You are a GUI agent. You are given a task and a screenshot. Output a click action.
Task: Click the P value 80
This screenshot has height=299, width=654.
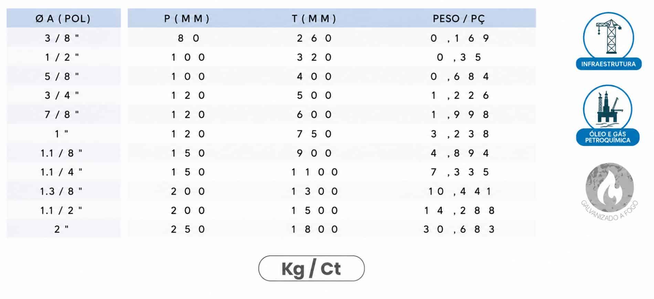(188, 38)
